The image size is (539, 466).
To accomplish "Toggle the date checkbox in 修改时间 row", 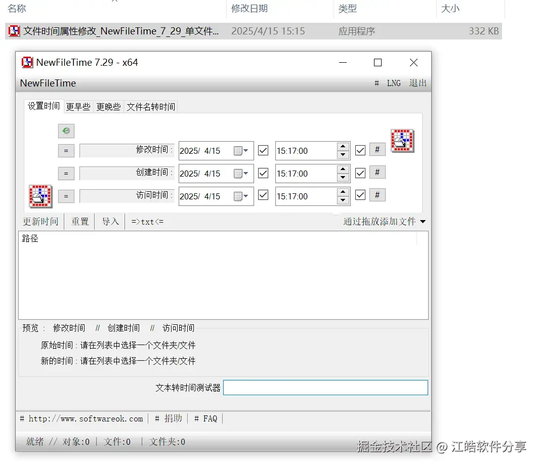I will (x=263, y=150).
